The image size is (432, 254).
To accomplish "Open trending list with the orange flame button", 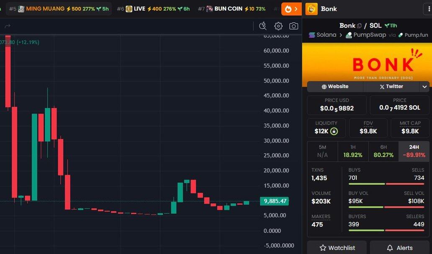I will pos(291,9).
